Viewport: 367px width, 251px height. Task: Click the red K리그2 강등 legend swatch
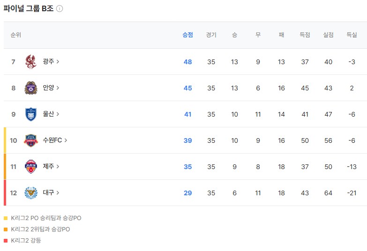pyautogui.click(x=6, y=241)
